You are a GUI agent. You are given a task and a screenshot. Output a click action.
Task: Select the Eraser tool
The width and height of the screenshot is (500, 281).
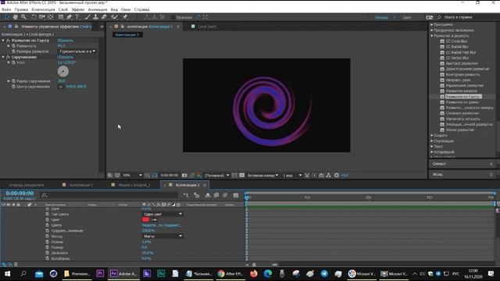point(104,17)
